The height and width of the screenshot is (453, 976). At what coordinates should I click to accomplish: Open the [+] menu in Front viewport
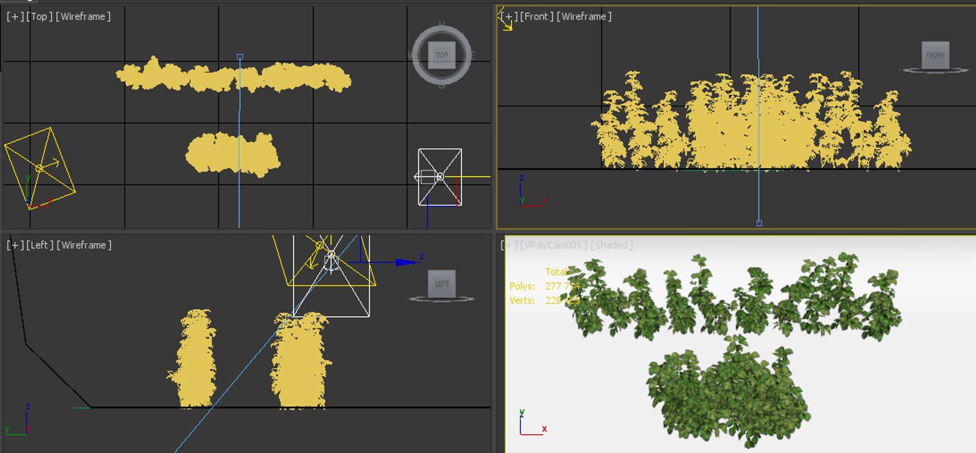[509, 16]
